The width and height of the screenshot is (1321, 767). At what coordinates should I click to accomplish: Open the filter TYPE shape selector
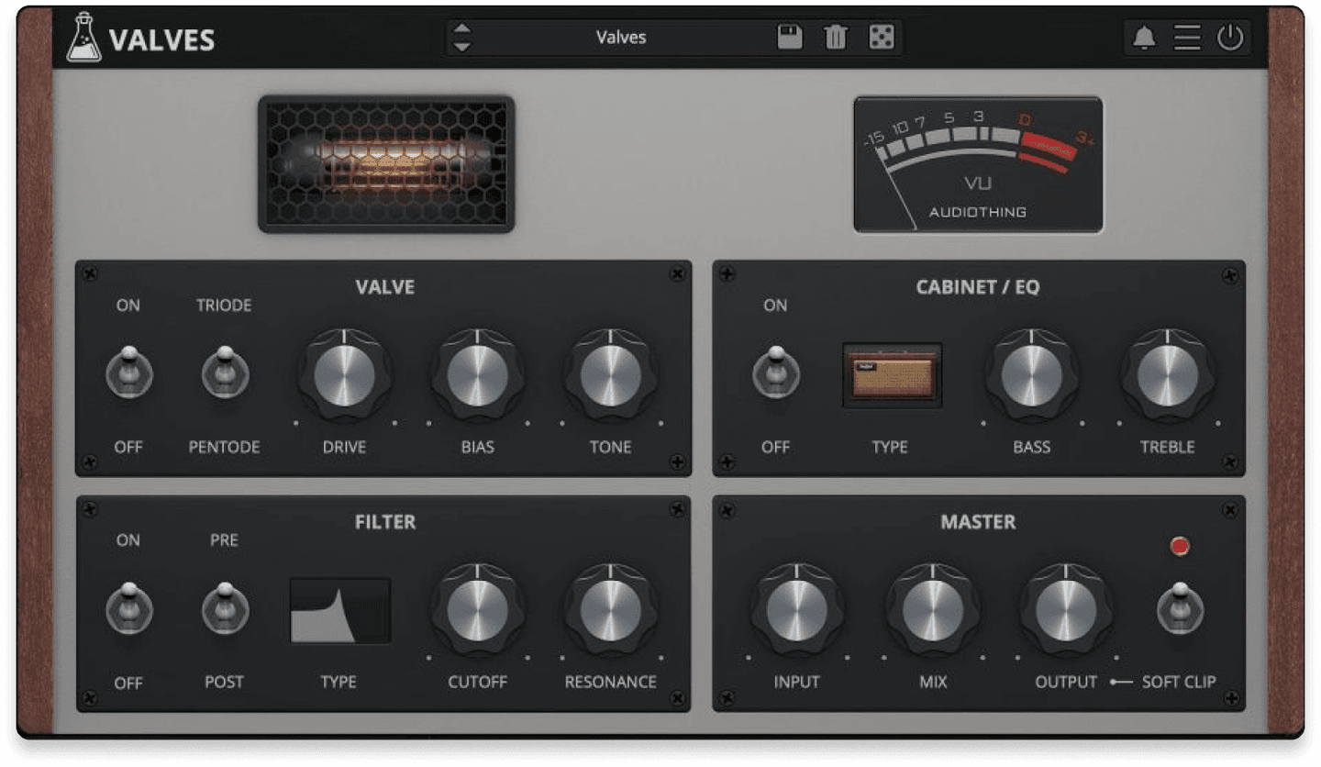point(339,610)
